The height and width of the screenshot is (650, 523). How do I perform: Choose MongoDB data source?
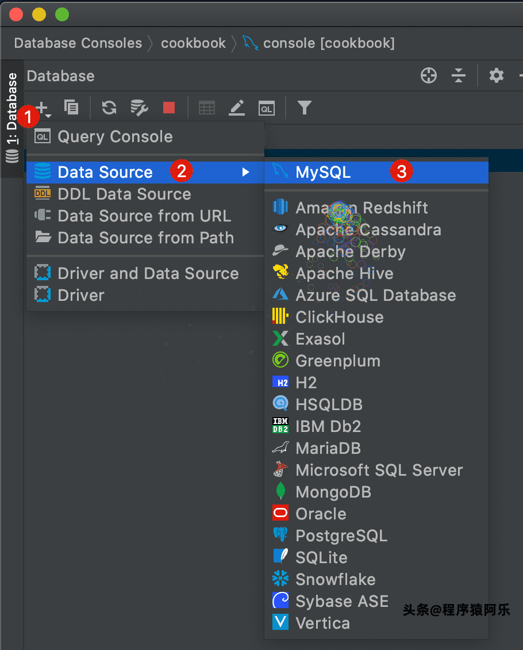pyautogui.click(x=376, y=492)
